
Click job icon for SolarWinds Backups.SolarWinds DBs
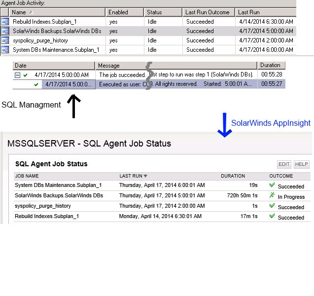pyautogui.click(x=5, y=31)
